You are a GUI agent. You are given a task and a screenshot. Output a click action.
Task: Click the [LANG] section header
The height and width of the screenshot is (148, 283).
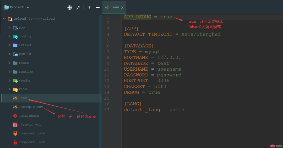tap(133, 104)
